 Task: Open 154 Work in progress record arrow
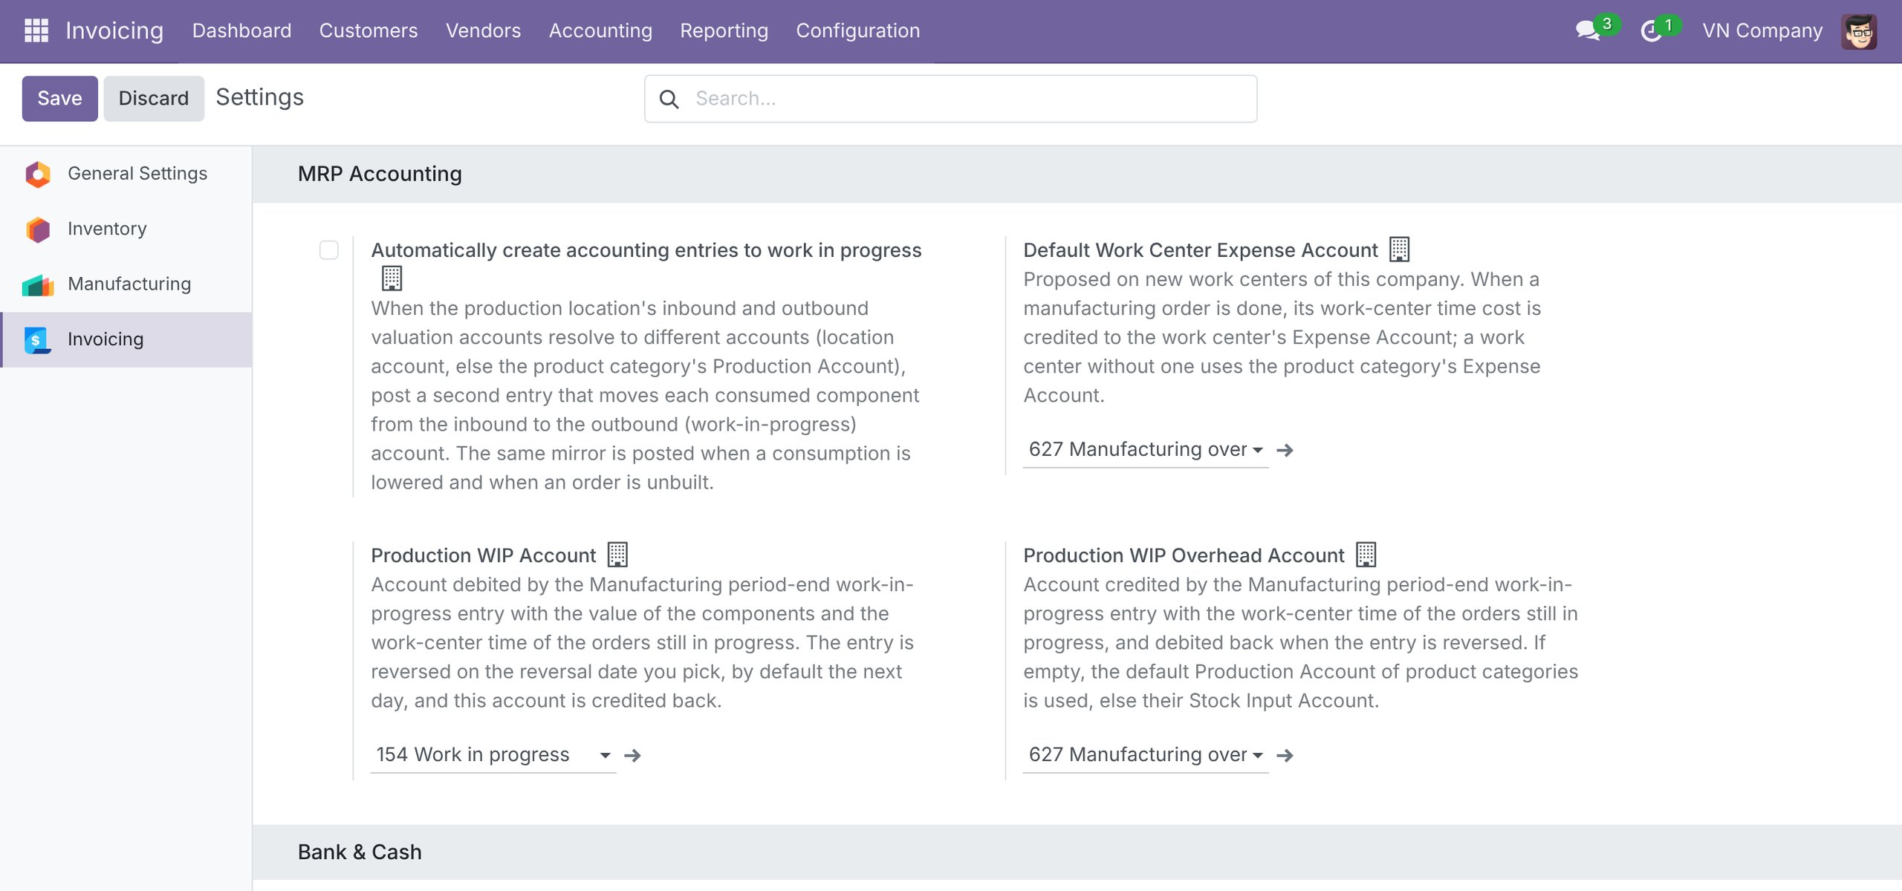(632, 755)
